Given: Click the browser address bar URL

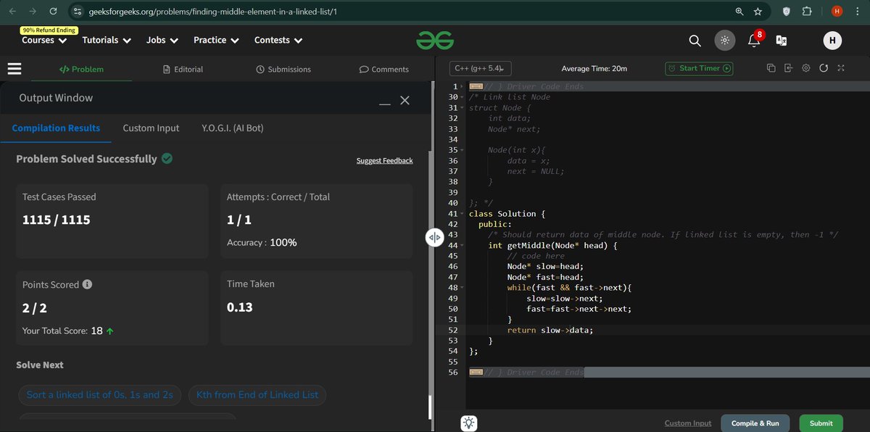Looking at the screenshot, I should click(212, 12).
